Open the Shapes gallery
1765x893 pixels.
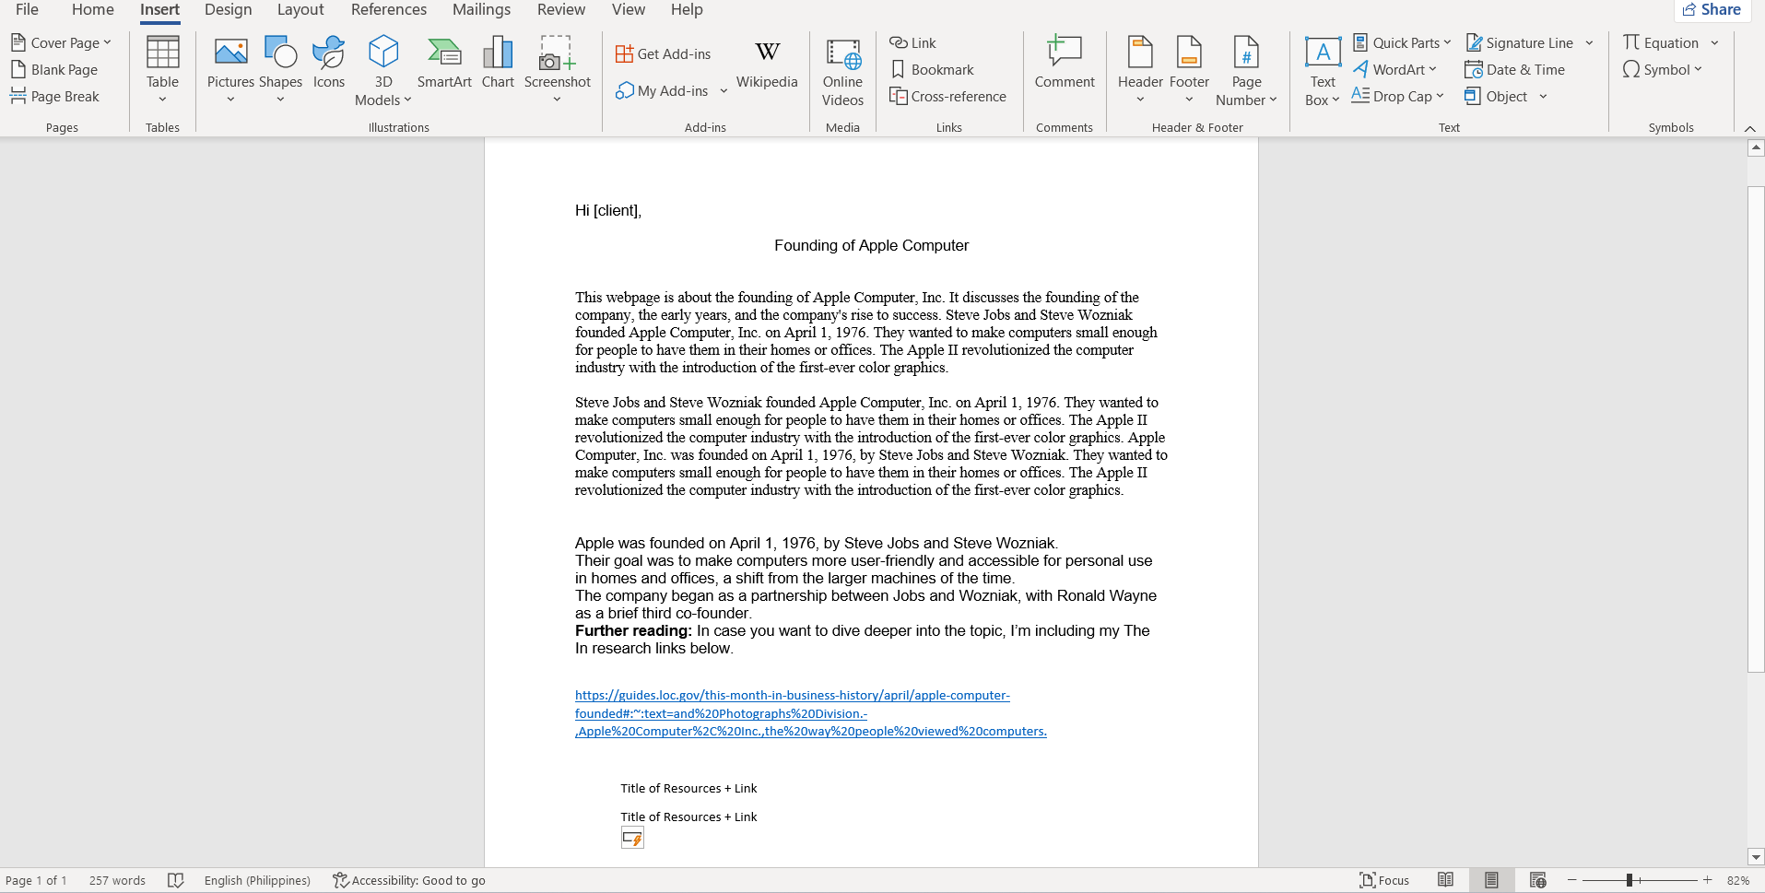[280, 69]
